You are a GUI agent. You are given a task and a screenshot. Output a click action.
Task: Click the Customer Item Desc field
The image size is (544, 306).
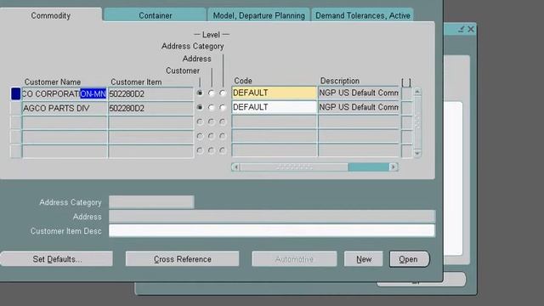pos(272,230)
